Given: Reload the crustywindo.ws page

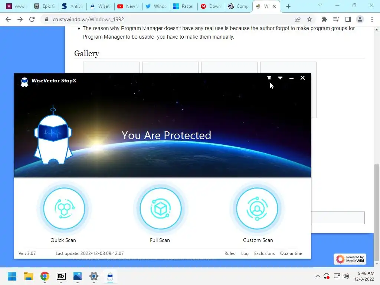Looking at the screenshot, I should coord(32,19).
